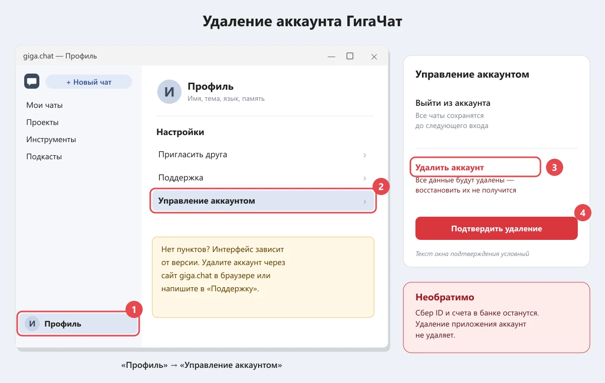Open «Мои чаты» in the sidebar

[44, 105]
